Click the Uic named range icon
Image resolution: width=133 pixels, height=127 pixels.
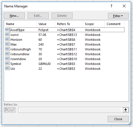(x=8, y=68)
